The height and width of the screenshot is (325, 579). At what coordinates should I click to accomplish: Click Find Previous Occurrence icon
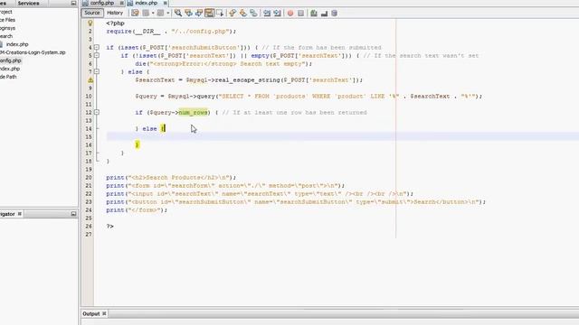pos(188,13)
